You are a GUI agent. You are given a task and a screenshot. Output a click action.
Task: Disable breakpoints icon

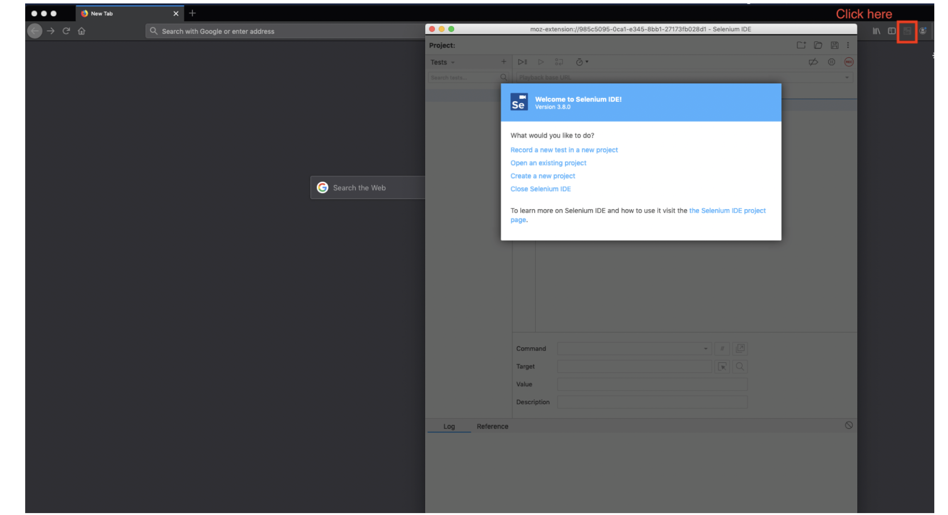(813, 62)
